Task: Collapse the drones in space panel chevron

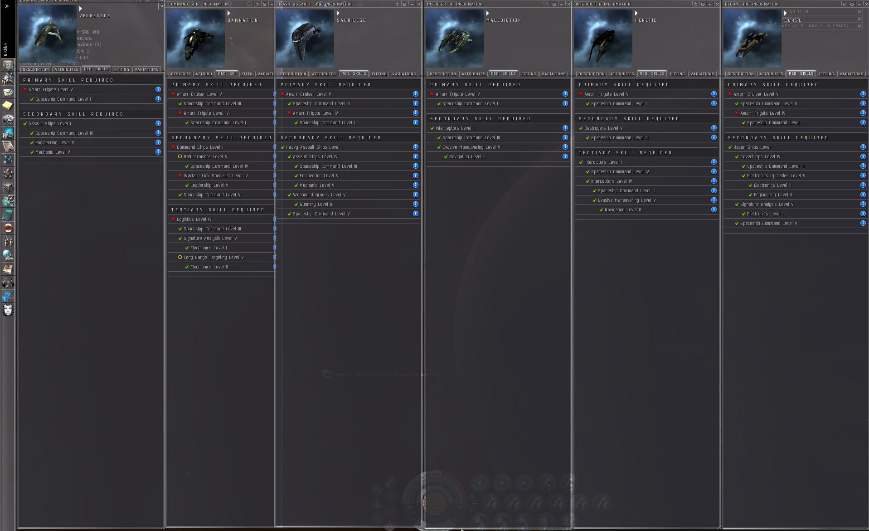Action: (859, 26)
